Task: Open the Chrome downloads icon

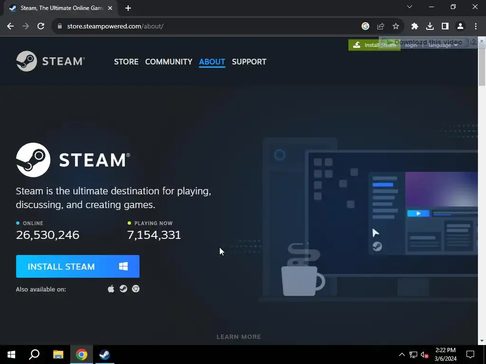Action: point(430,27)
